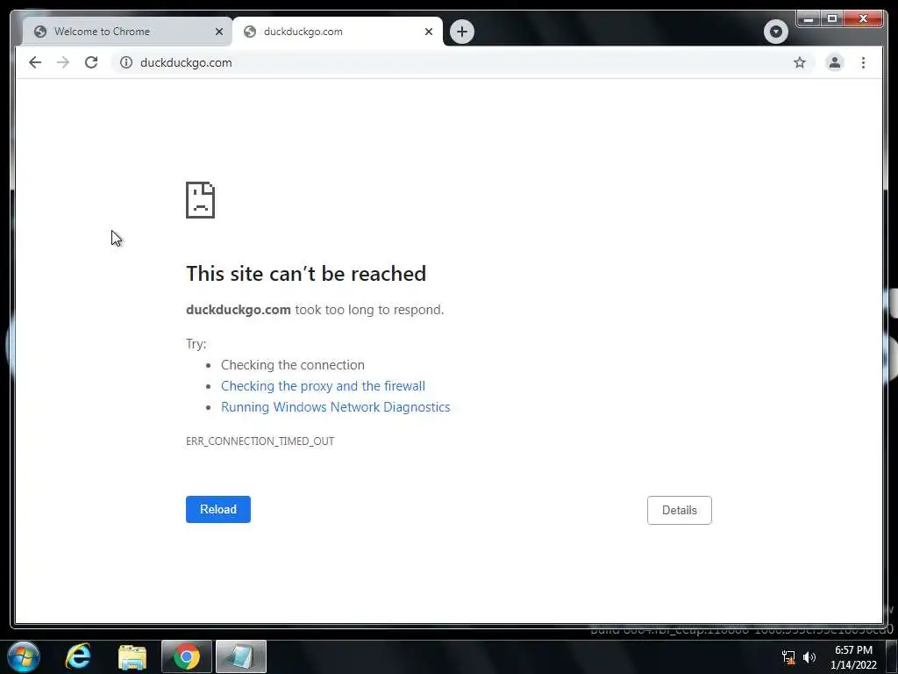Screen dimensions: 898x674
Task: Open the Windows Start menu
Action: [24, 656]
